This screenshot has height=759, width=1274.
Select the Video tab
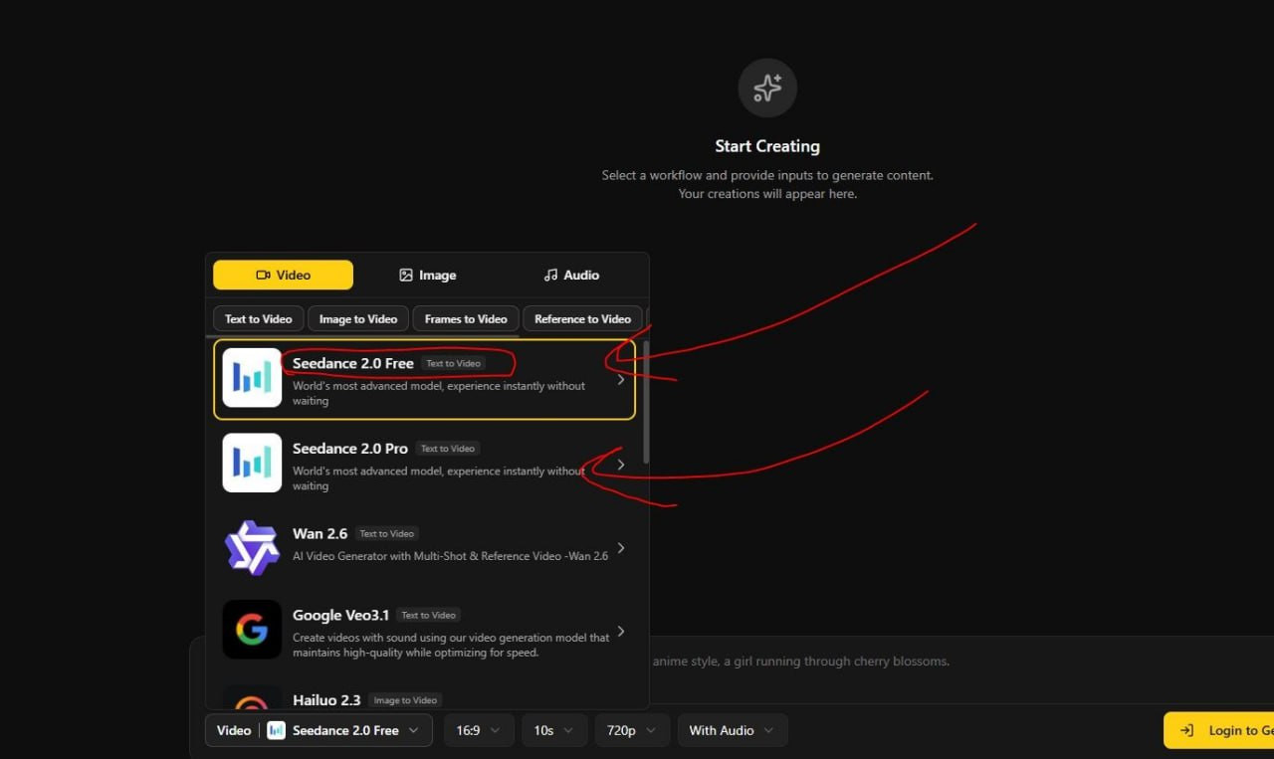click(283, 275)
